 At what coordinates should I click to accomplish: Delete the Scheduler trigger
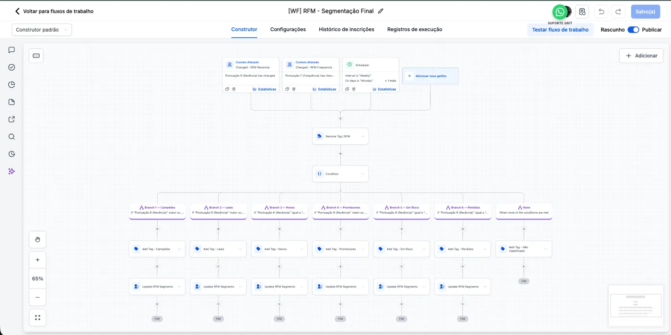(x=354, y=89)
